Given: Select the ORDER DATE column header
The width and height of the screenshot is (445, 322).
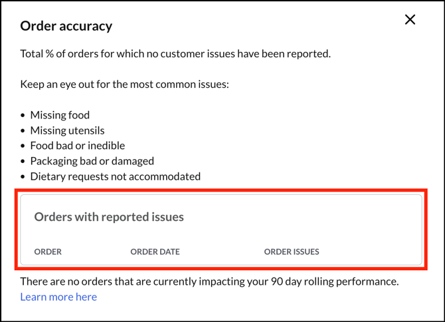Looking at the screenshot, I should click(155, 252).
